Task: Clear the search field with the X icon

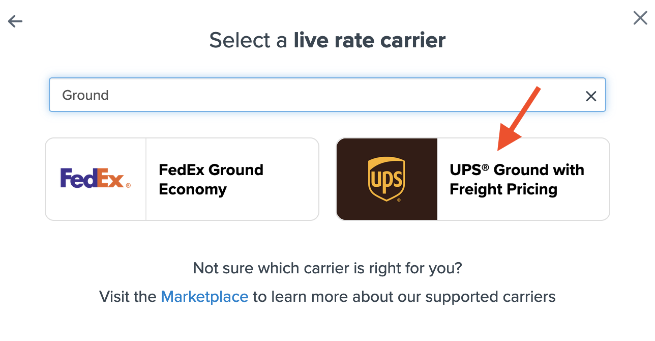Action: click(x=590, y=96)
